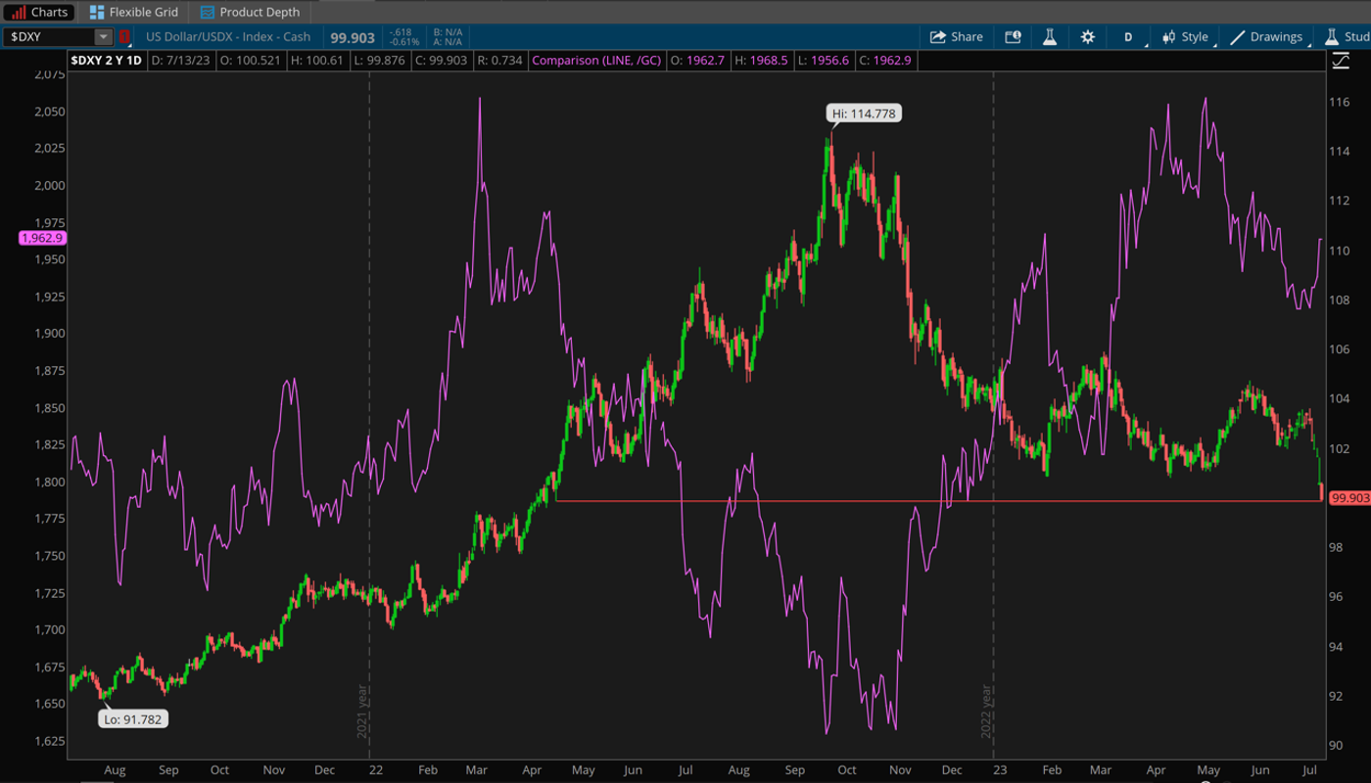Click the last price 99.903 in header
1371x783 pixels.
(x=353, y=37)
